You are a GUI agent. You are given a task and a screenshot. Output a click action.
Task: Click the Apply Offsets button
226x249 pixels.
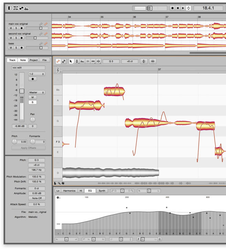pos(29,148)
